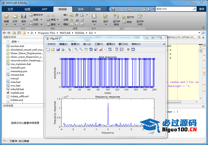This screenshot has height=145, width=208.
Task: Click the 前进 advance icon
Action: (124, 22)
